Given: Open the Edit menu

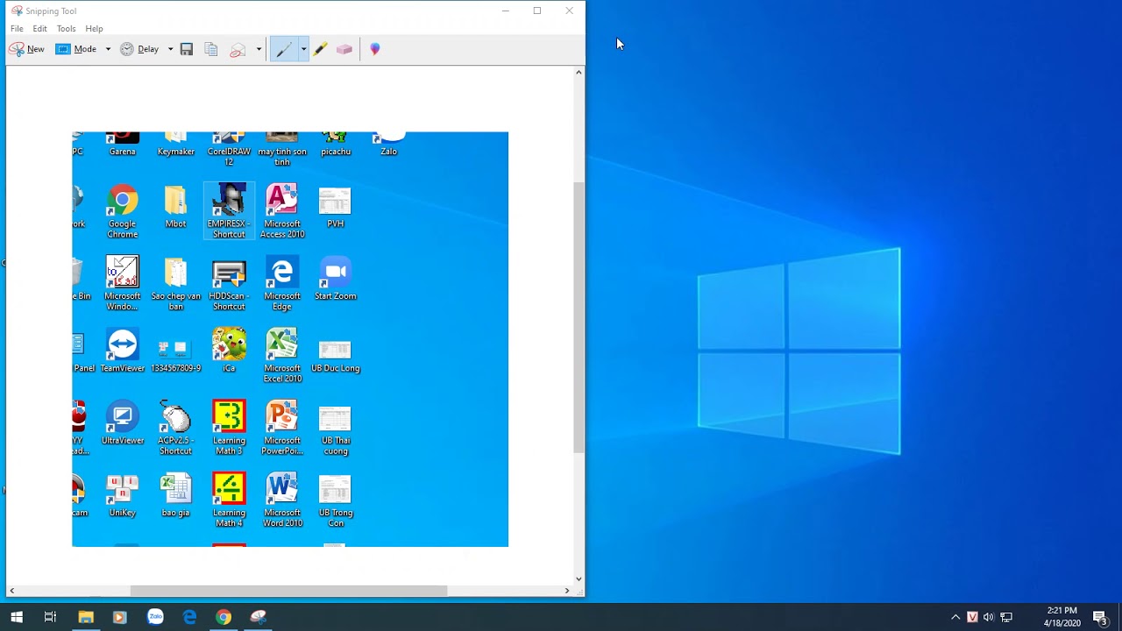Looking at the screenshot, I should coord(40,29).
